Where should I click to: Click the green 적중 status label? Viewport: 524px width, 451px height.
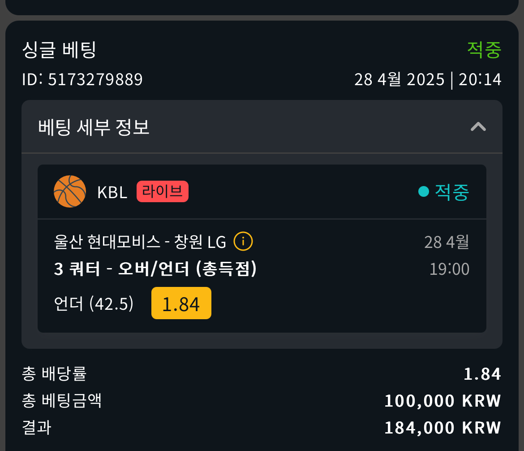(x=484, y=50)
